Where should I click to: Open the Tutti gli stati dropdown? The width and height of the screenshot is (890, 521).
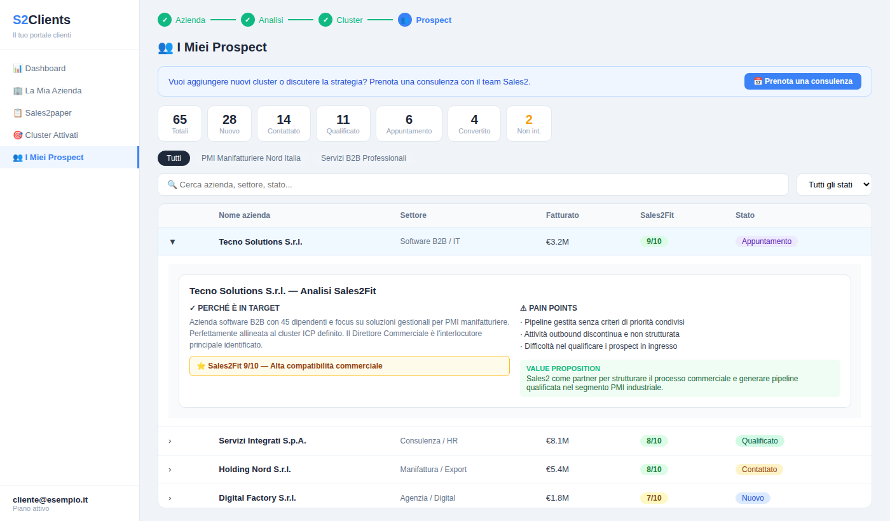[x=834, y=185]
